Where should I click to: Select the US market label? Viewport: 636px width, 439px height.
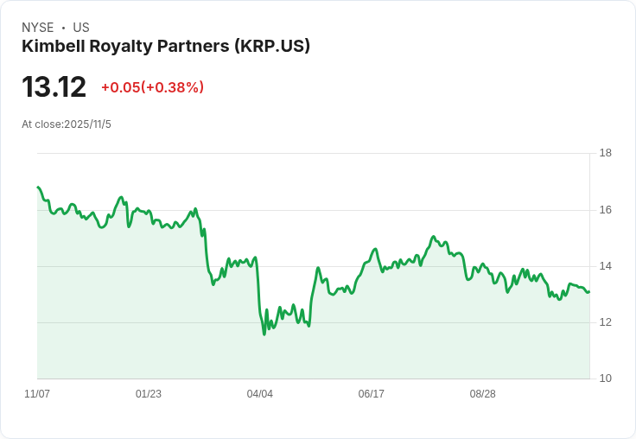pos(81,28)
